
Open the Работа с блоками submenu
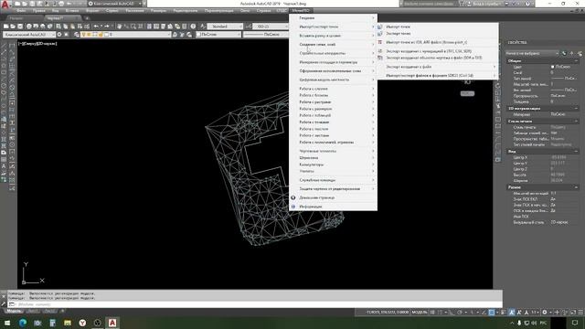pos(333,95)
